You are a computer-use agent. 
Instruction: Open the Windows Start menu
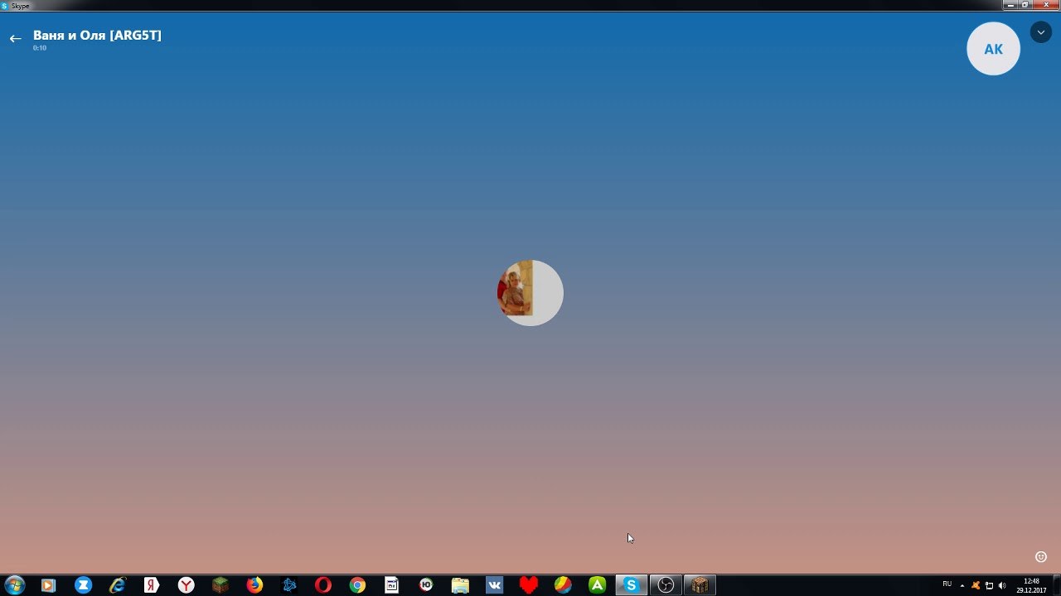[x=15, y=585]
